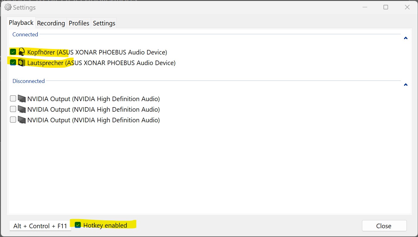Image resolution: width=418 pixels, height=237 pixels.
Task: Click the Close button
Action: coord(384,226)
